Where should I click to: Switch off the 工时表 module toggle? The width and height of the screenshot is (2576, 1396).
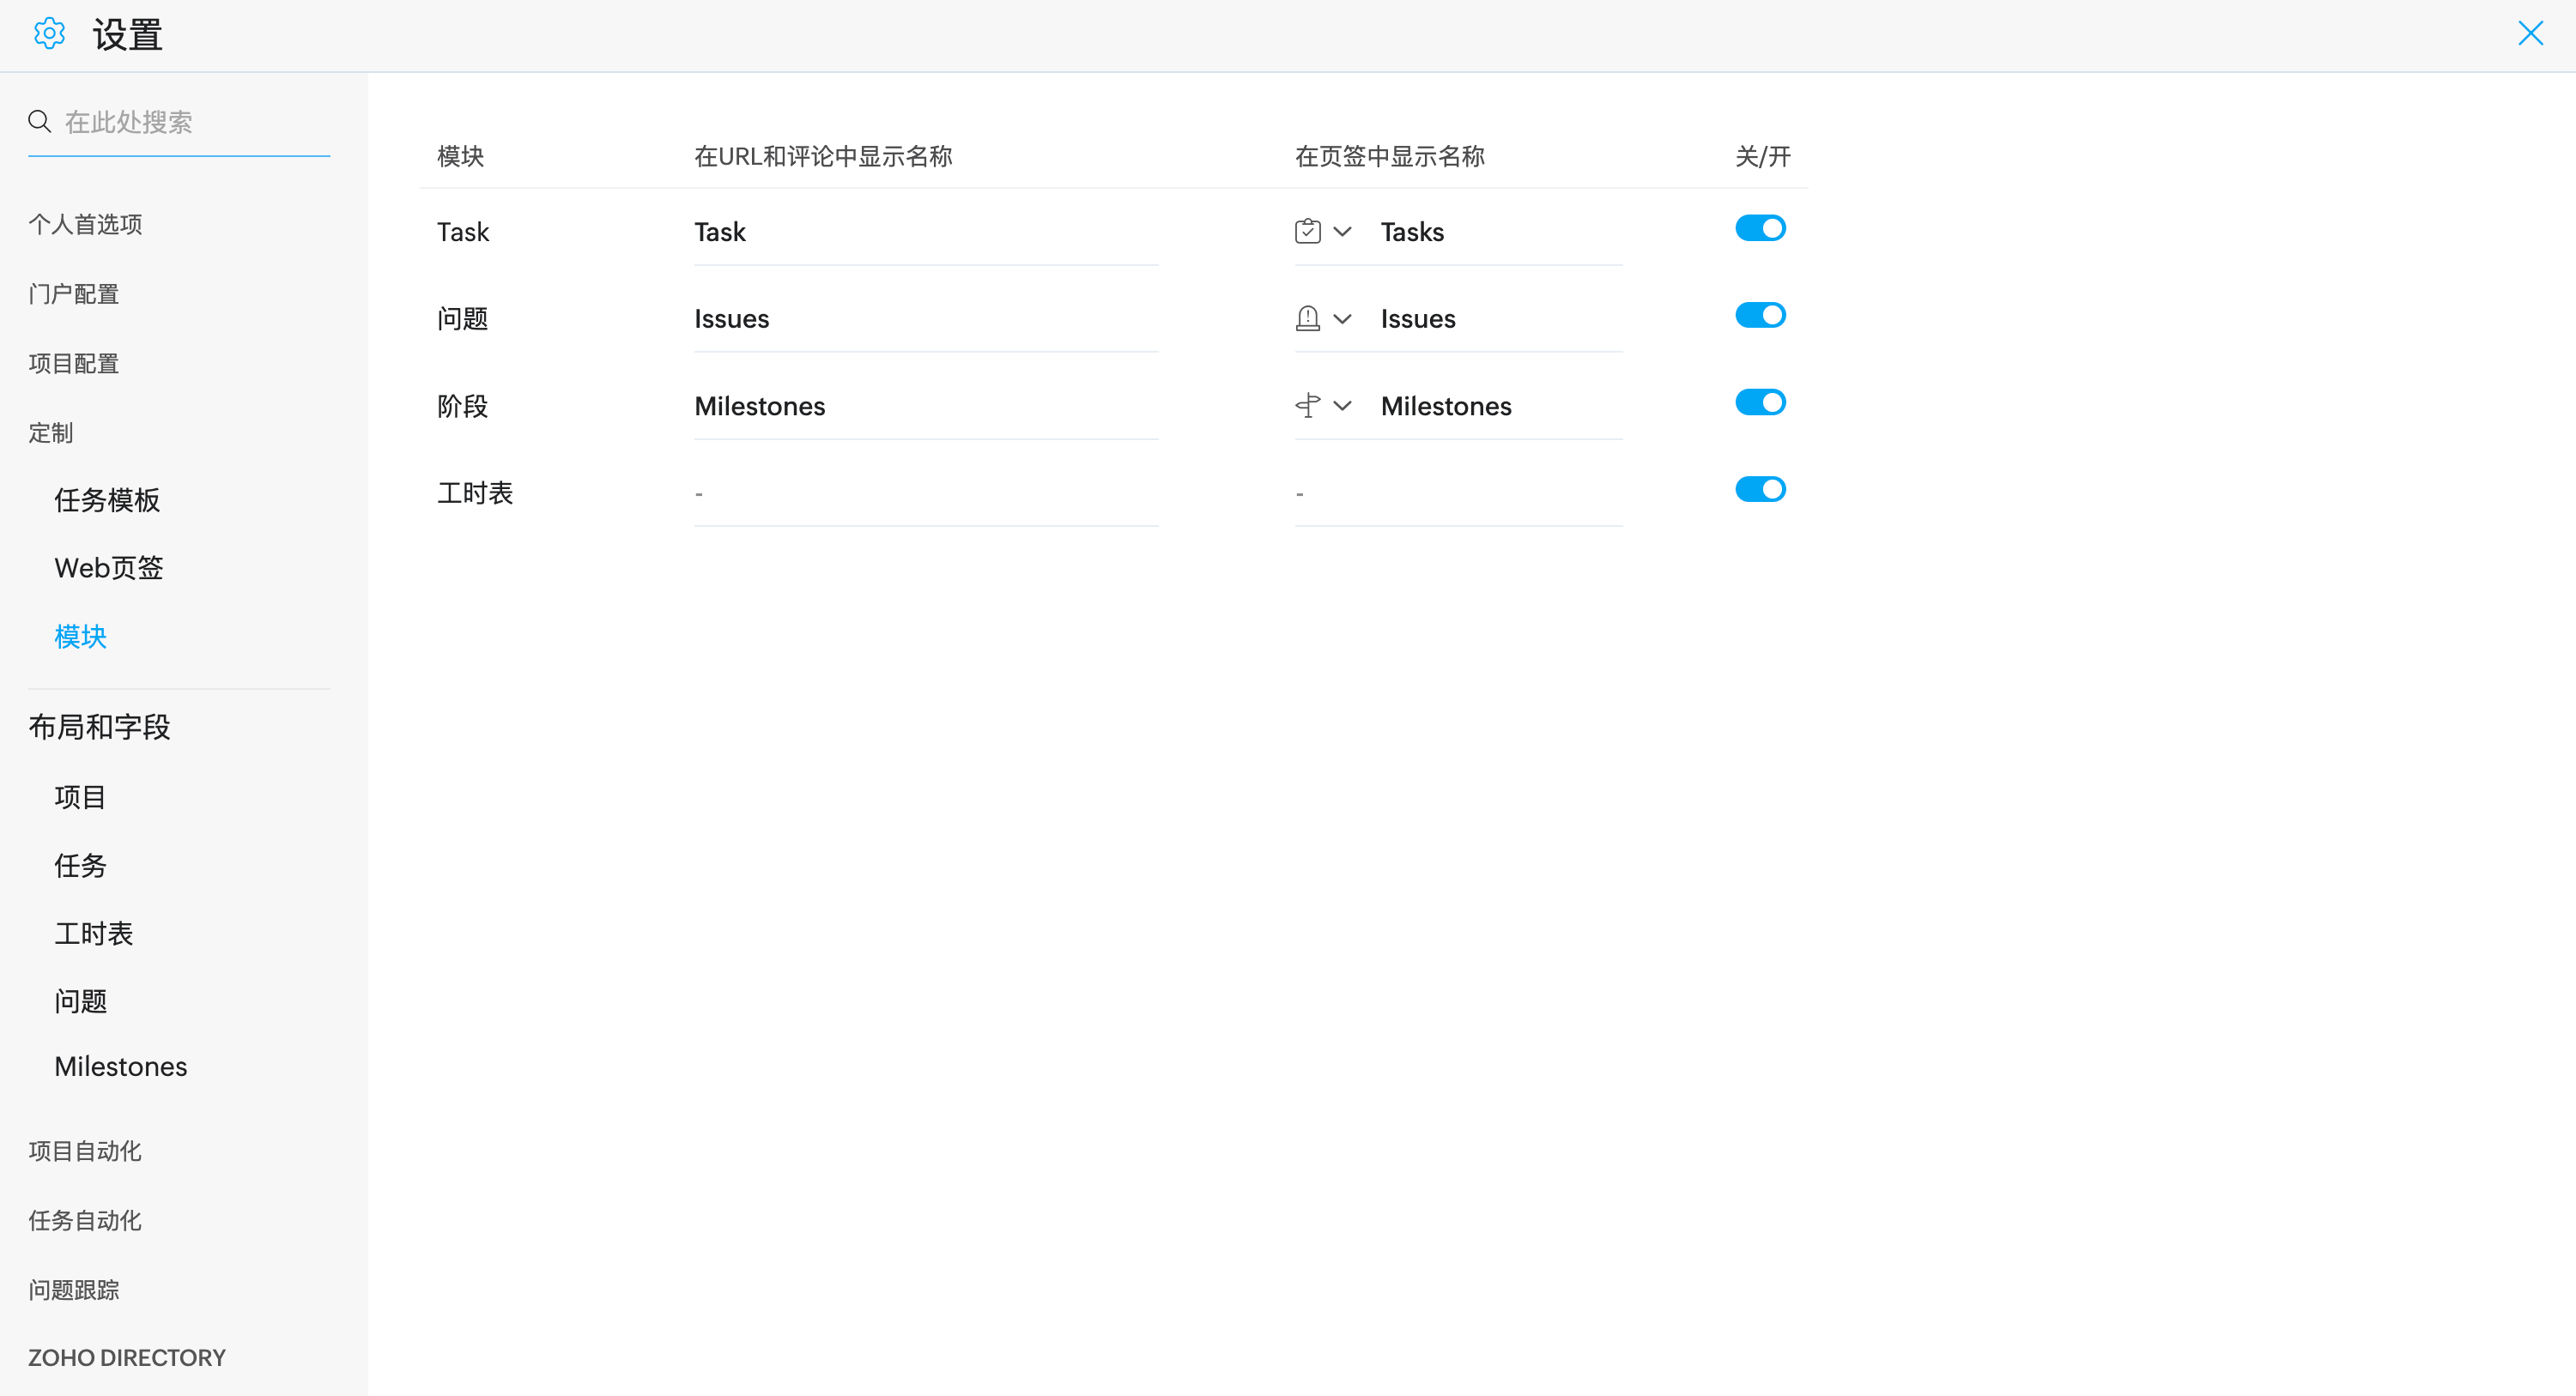click(1760, 490)
